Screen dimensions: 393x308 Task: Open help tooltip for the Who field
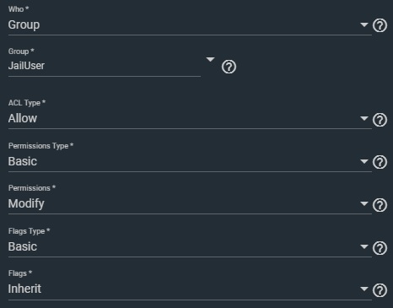[x=380, y=25]
